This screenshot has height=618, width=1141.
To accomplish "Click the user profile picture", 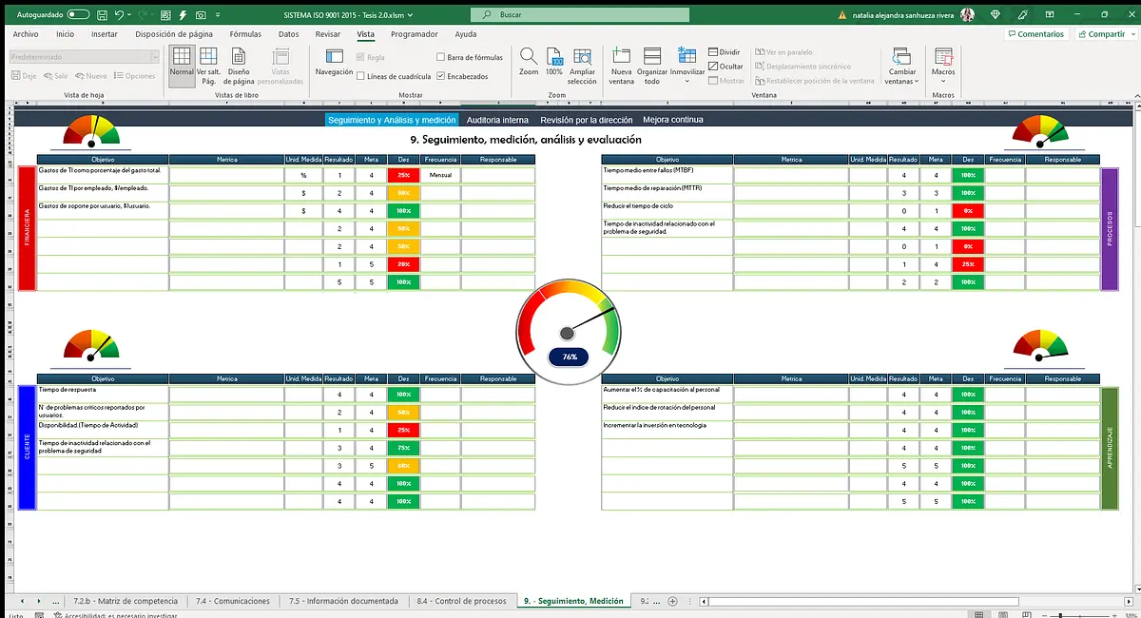I will (968, 15).
